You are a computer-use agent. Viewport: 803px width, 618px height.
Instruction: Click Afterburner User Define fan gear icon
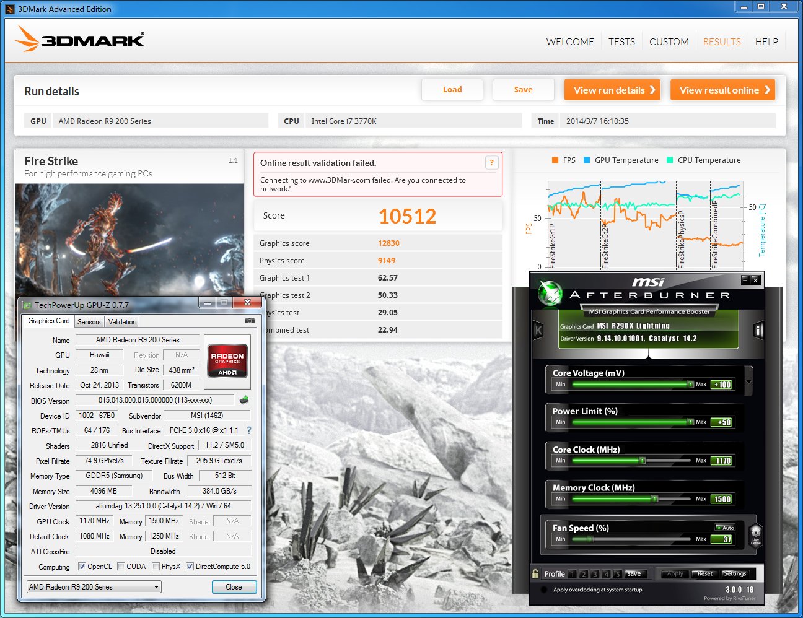point(755,535)
